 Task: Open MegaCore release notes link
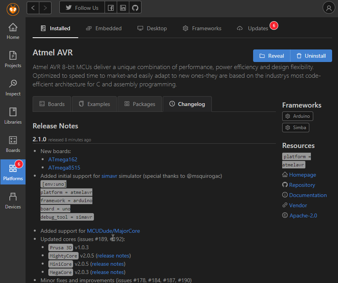(108, 272)
